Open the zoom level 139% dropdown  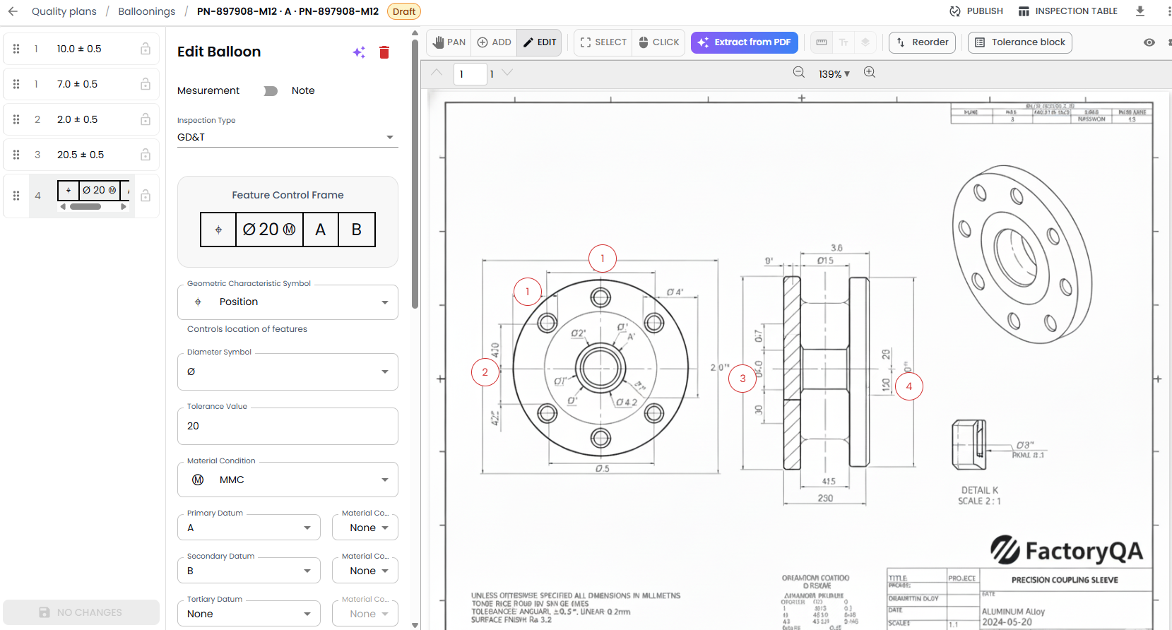(834, 73)
